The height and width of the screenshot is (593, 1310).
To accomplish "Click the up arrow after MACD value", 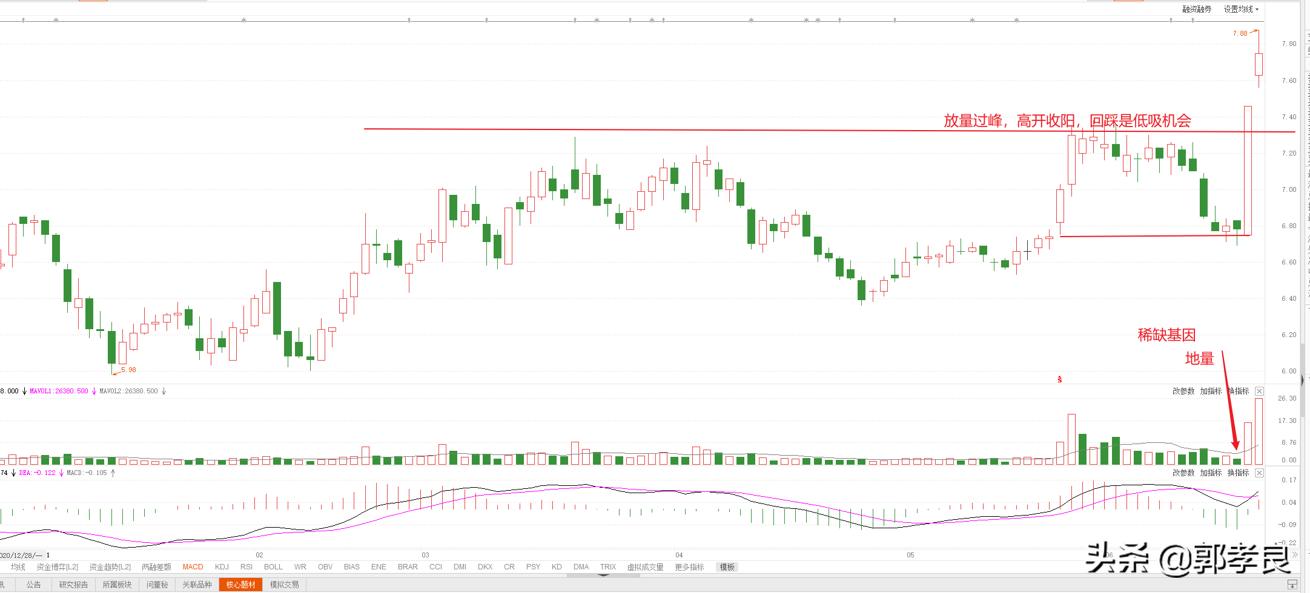I will [x=113, y=473].
